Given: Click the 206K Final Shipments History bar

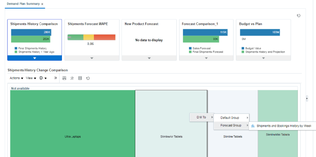Looking at the screenshot, I should coord(31,32).
